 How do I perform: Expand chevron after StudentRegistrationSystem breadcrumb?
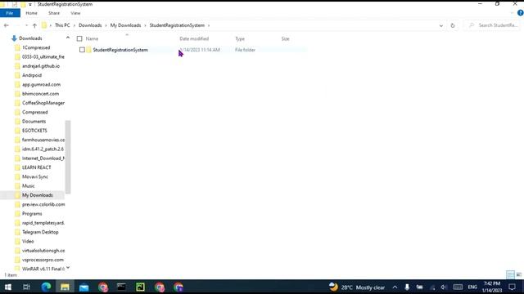(x=209, y=25)
